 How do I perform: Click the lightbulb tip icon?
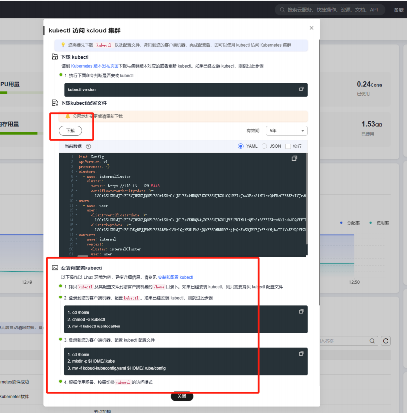[63, 45]
